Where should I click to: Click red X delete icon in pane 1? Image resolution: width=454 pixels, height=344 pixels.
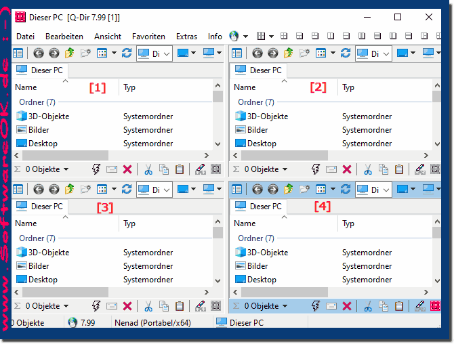click(x=127, y=169)
